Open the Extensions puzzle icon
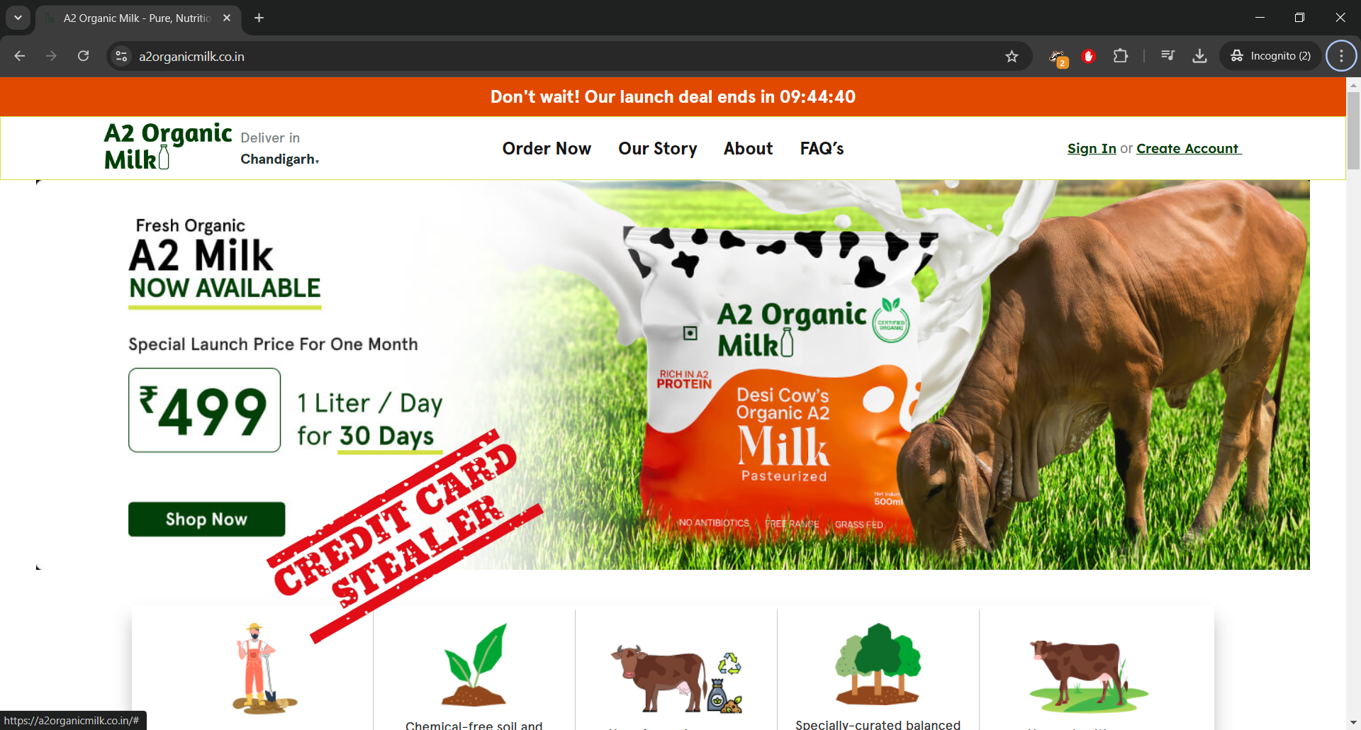 click(1121, 56)
